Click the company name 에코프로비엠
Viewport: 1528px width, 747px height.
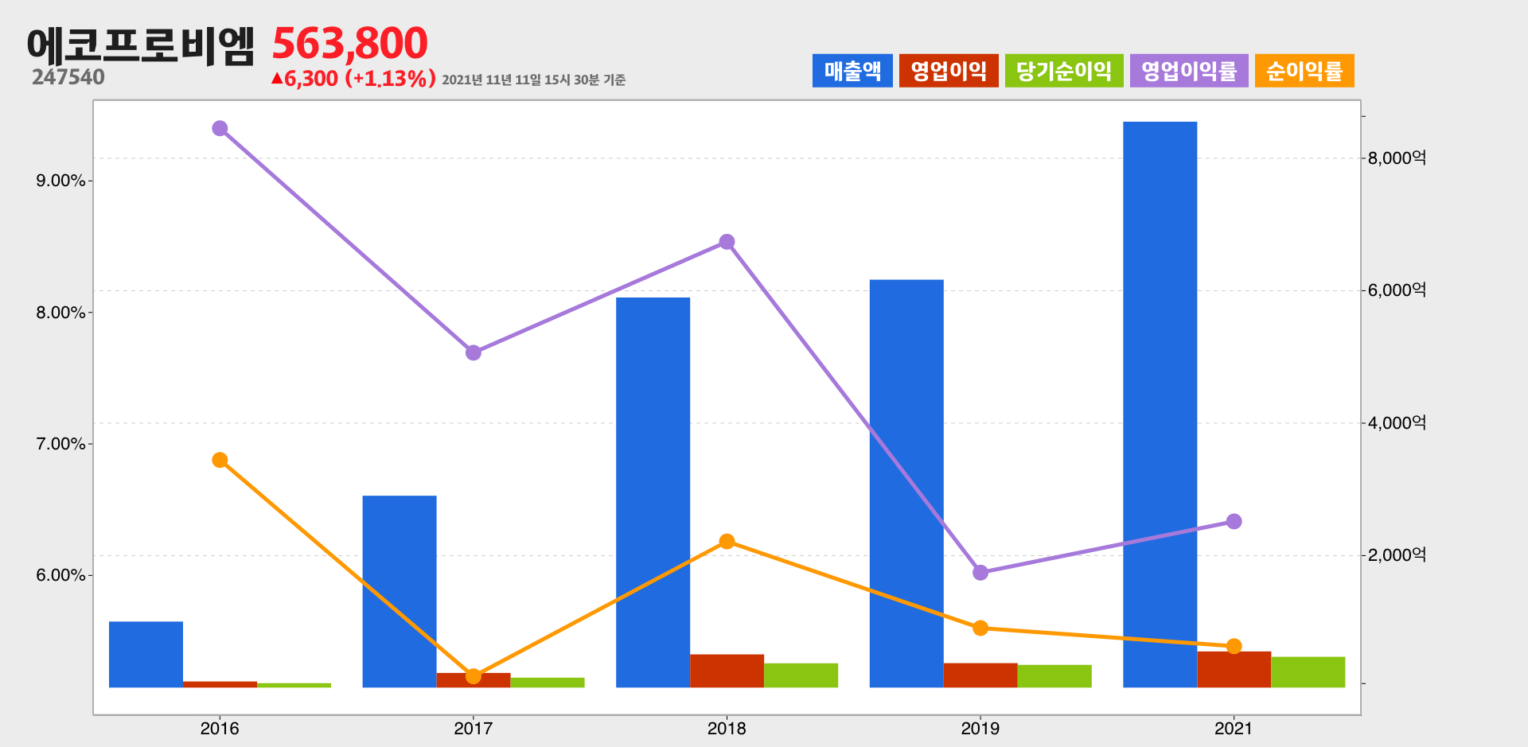point(141,45)
